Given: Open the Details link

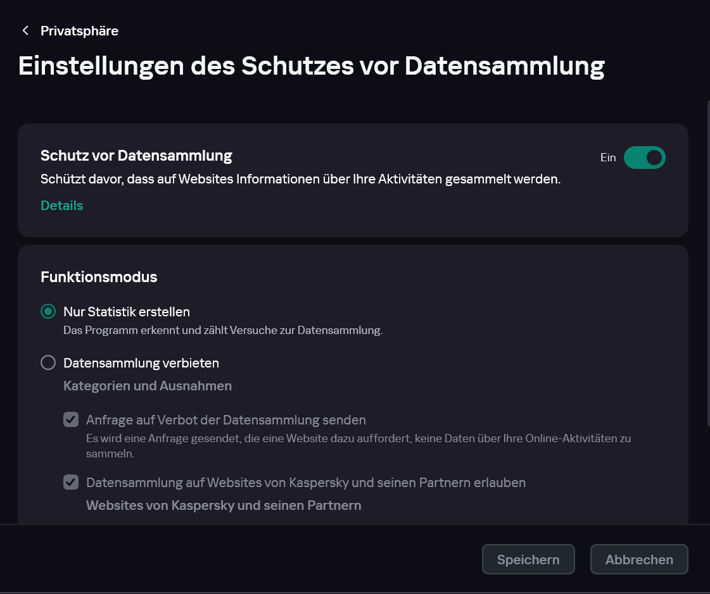Looking at the screenshot, I should [61, 206].
